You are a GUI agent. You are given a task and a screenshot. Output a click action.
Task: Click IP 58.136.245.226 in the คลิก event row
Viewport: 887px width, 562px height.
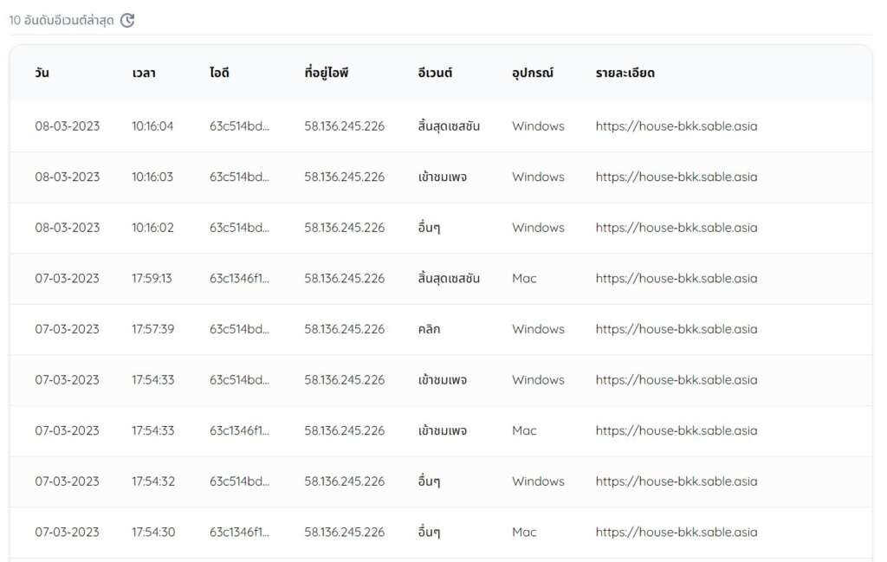(x=344, y=329)
